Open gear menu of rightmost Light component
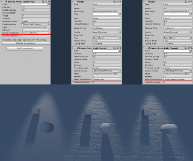 click(x=192, y=2)
